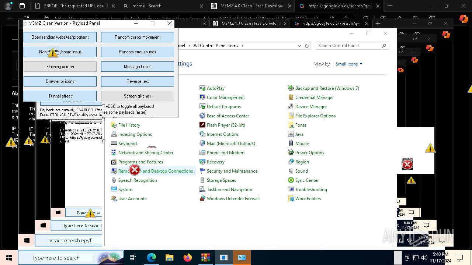
Task: Open the Ease of Access Center icon
Action: coord(202,116)
